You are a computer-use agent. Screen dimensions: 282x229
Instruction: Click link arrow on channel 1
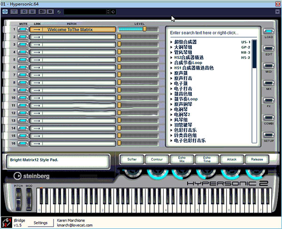tap(37, 30)
